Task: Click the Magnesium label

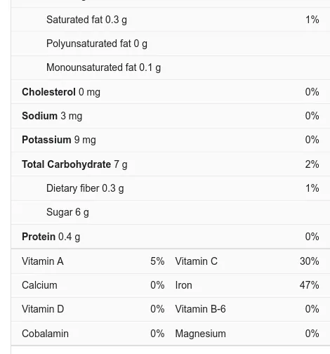Action: (x=201, y=334)
